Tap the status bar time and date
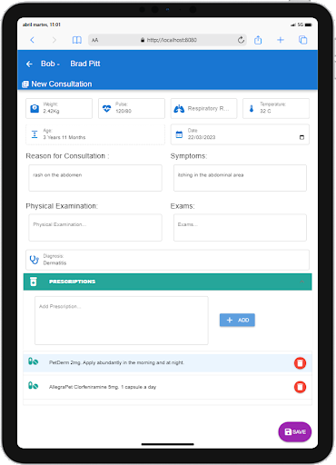This screenshot has width=336, height=465. tap(42, 25)
